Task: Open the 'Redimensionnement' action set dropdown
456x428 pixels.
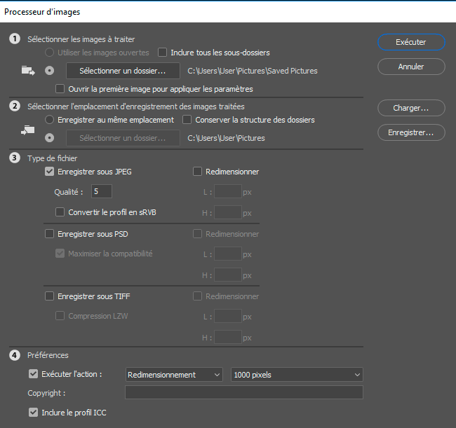Action: pyautogui.click(x=174, y=375)
